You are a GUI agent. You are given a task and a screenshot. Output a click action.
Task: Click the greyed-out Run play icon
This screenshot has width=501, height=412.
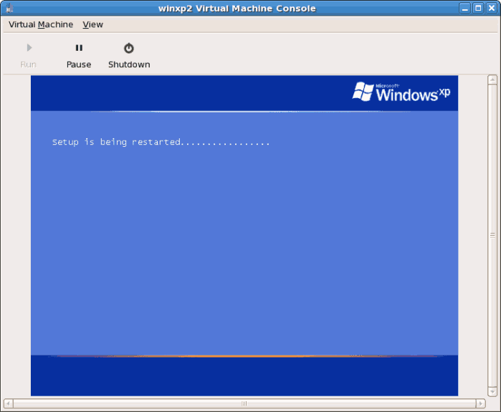(29, 48)
